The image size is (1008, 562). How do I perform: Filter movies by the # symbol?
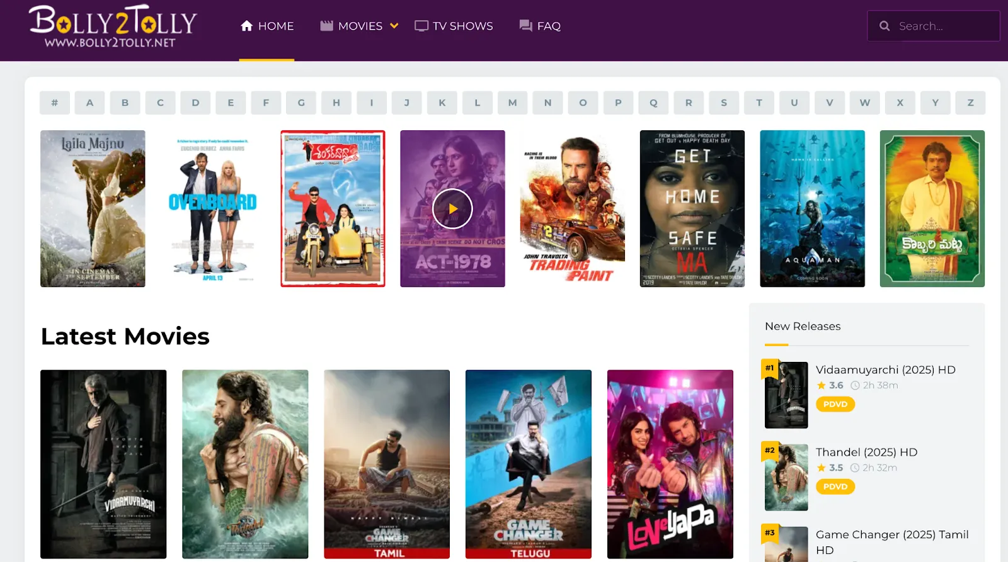[55, 103]
